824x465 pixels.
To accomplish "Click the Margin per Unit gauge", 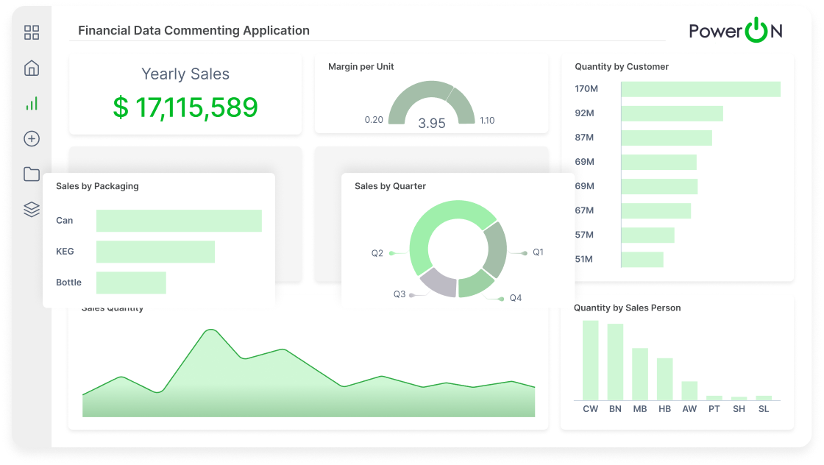I will [431, 103].
